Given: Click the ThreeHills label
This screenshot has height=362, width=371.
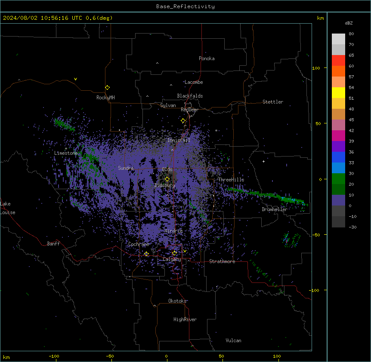Looking at the screenshot, I should click(x=231, y=180).
